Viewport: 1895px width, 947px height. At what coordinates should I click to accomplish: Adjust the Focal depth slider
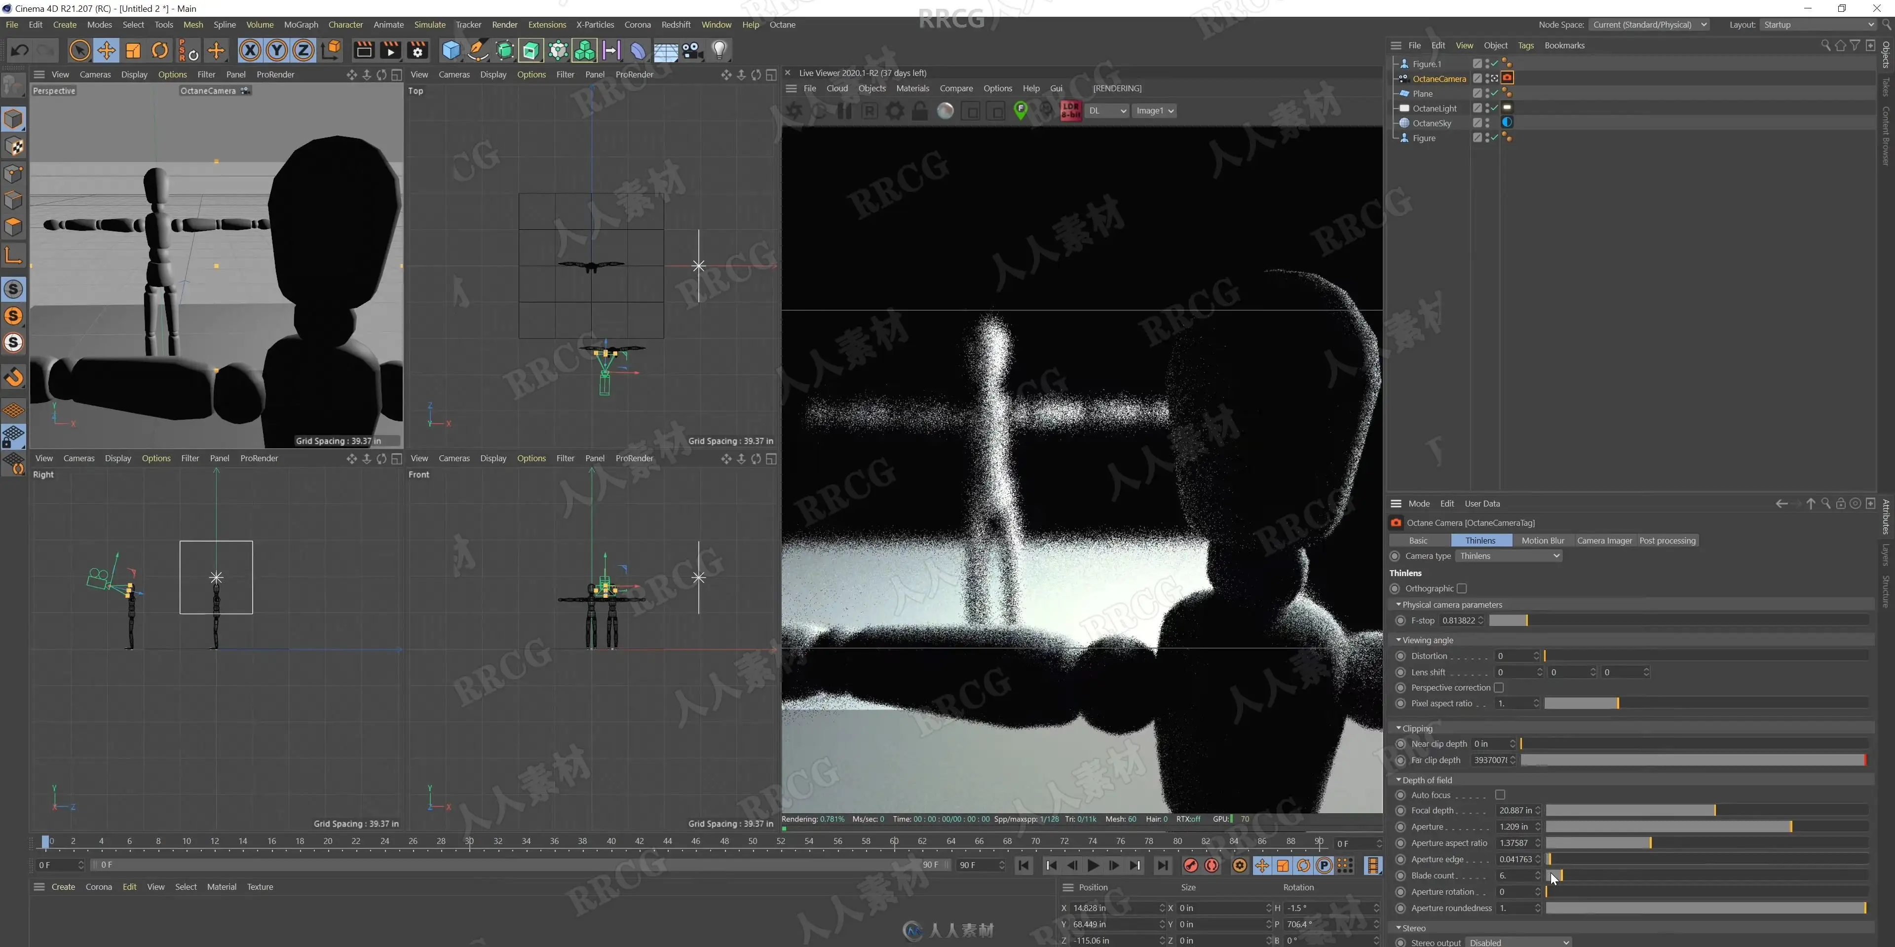pos(1706,810)
